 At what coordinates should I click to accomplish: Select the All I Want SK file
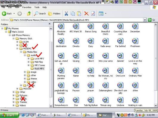point(76,28)
